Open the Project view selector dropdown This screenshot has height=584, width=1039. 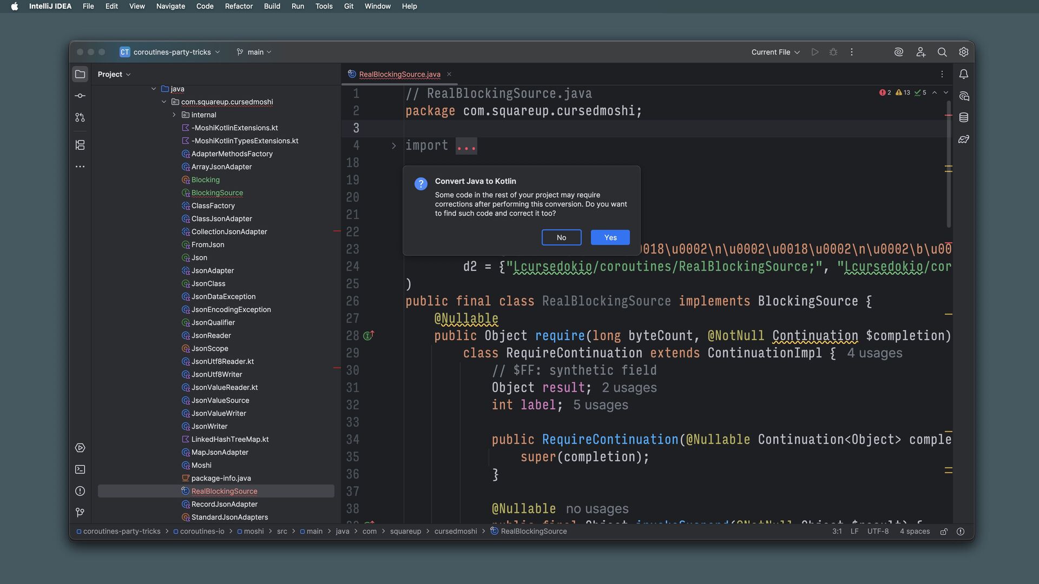coord(114,74)
